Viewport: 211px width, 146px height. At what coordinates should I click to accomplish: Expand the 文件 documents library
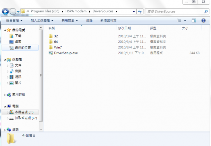8,66
